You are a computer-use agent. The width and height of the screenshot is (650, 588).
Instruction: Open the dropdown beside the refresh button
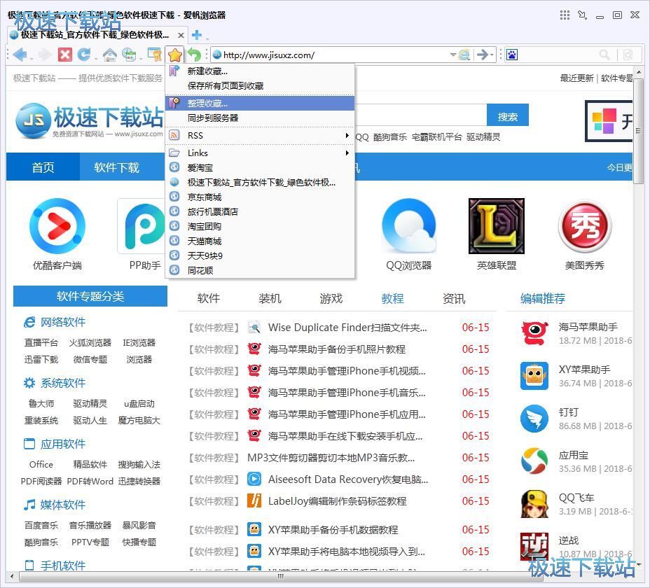96,58
